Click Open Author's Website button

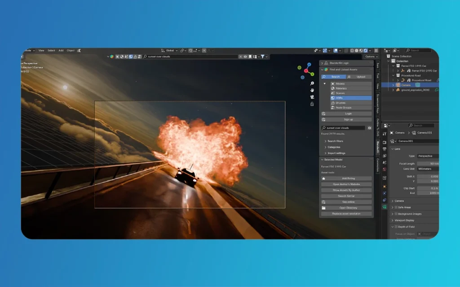tap(346, 184)
